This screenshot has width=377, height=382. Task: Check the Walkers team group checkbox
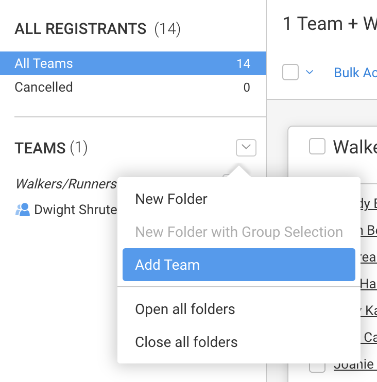tap(317, 147)
